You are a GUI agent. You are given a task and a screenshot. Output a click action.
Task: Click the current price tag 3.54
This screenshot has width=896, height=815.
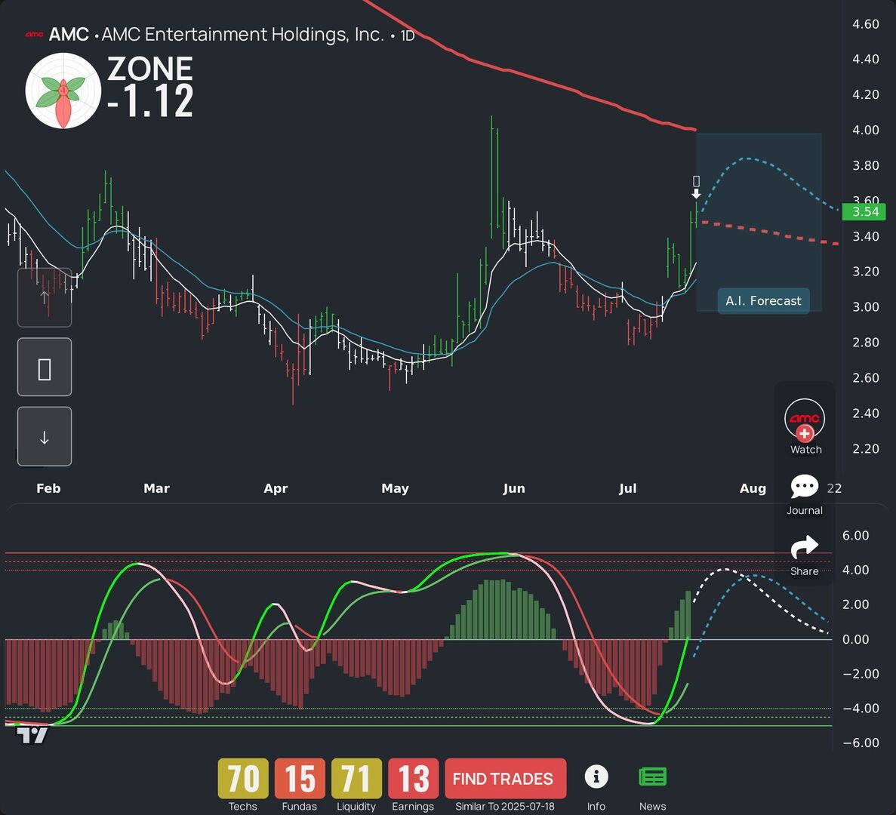[864, 212]
